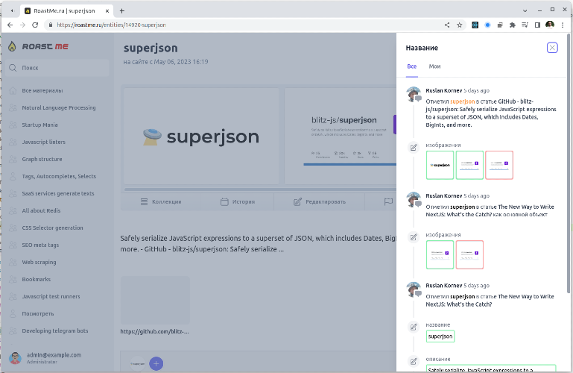Close the Название side panel
This screenshot has width=573, height=373.
pyautogui.click(x=552, y=48)
